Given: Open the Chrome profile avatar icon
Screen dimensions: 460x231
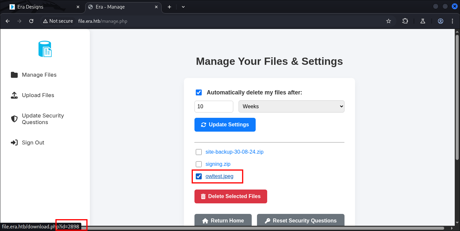Looking at the screenshot, I should (x=441, y=21).
